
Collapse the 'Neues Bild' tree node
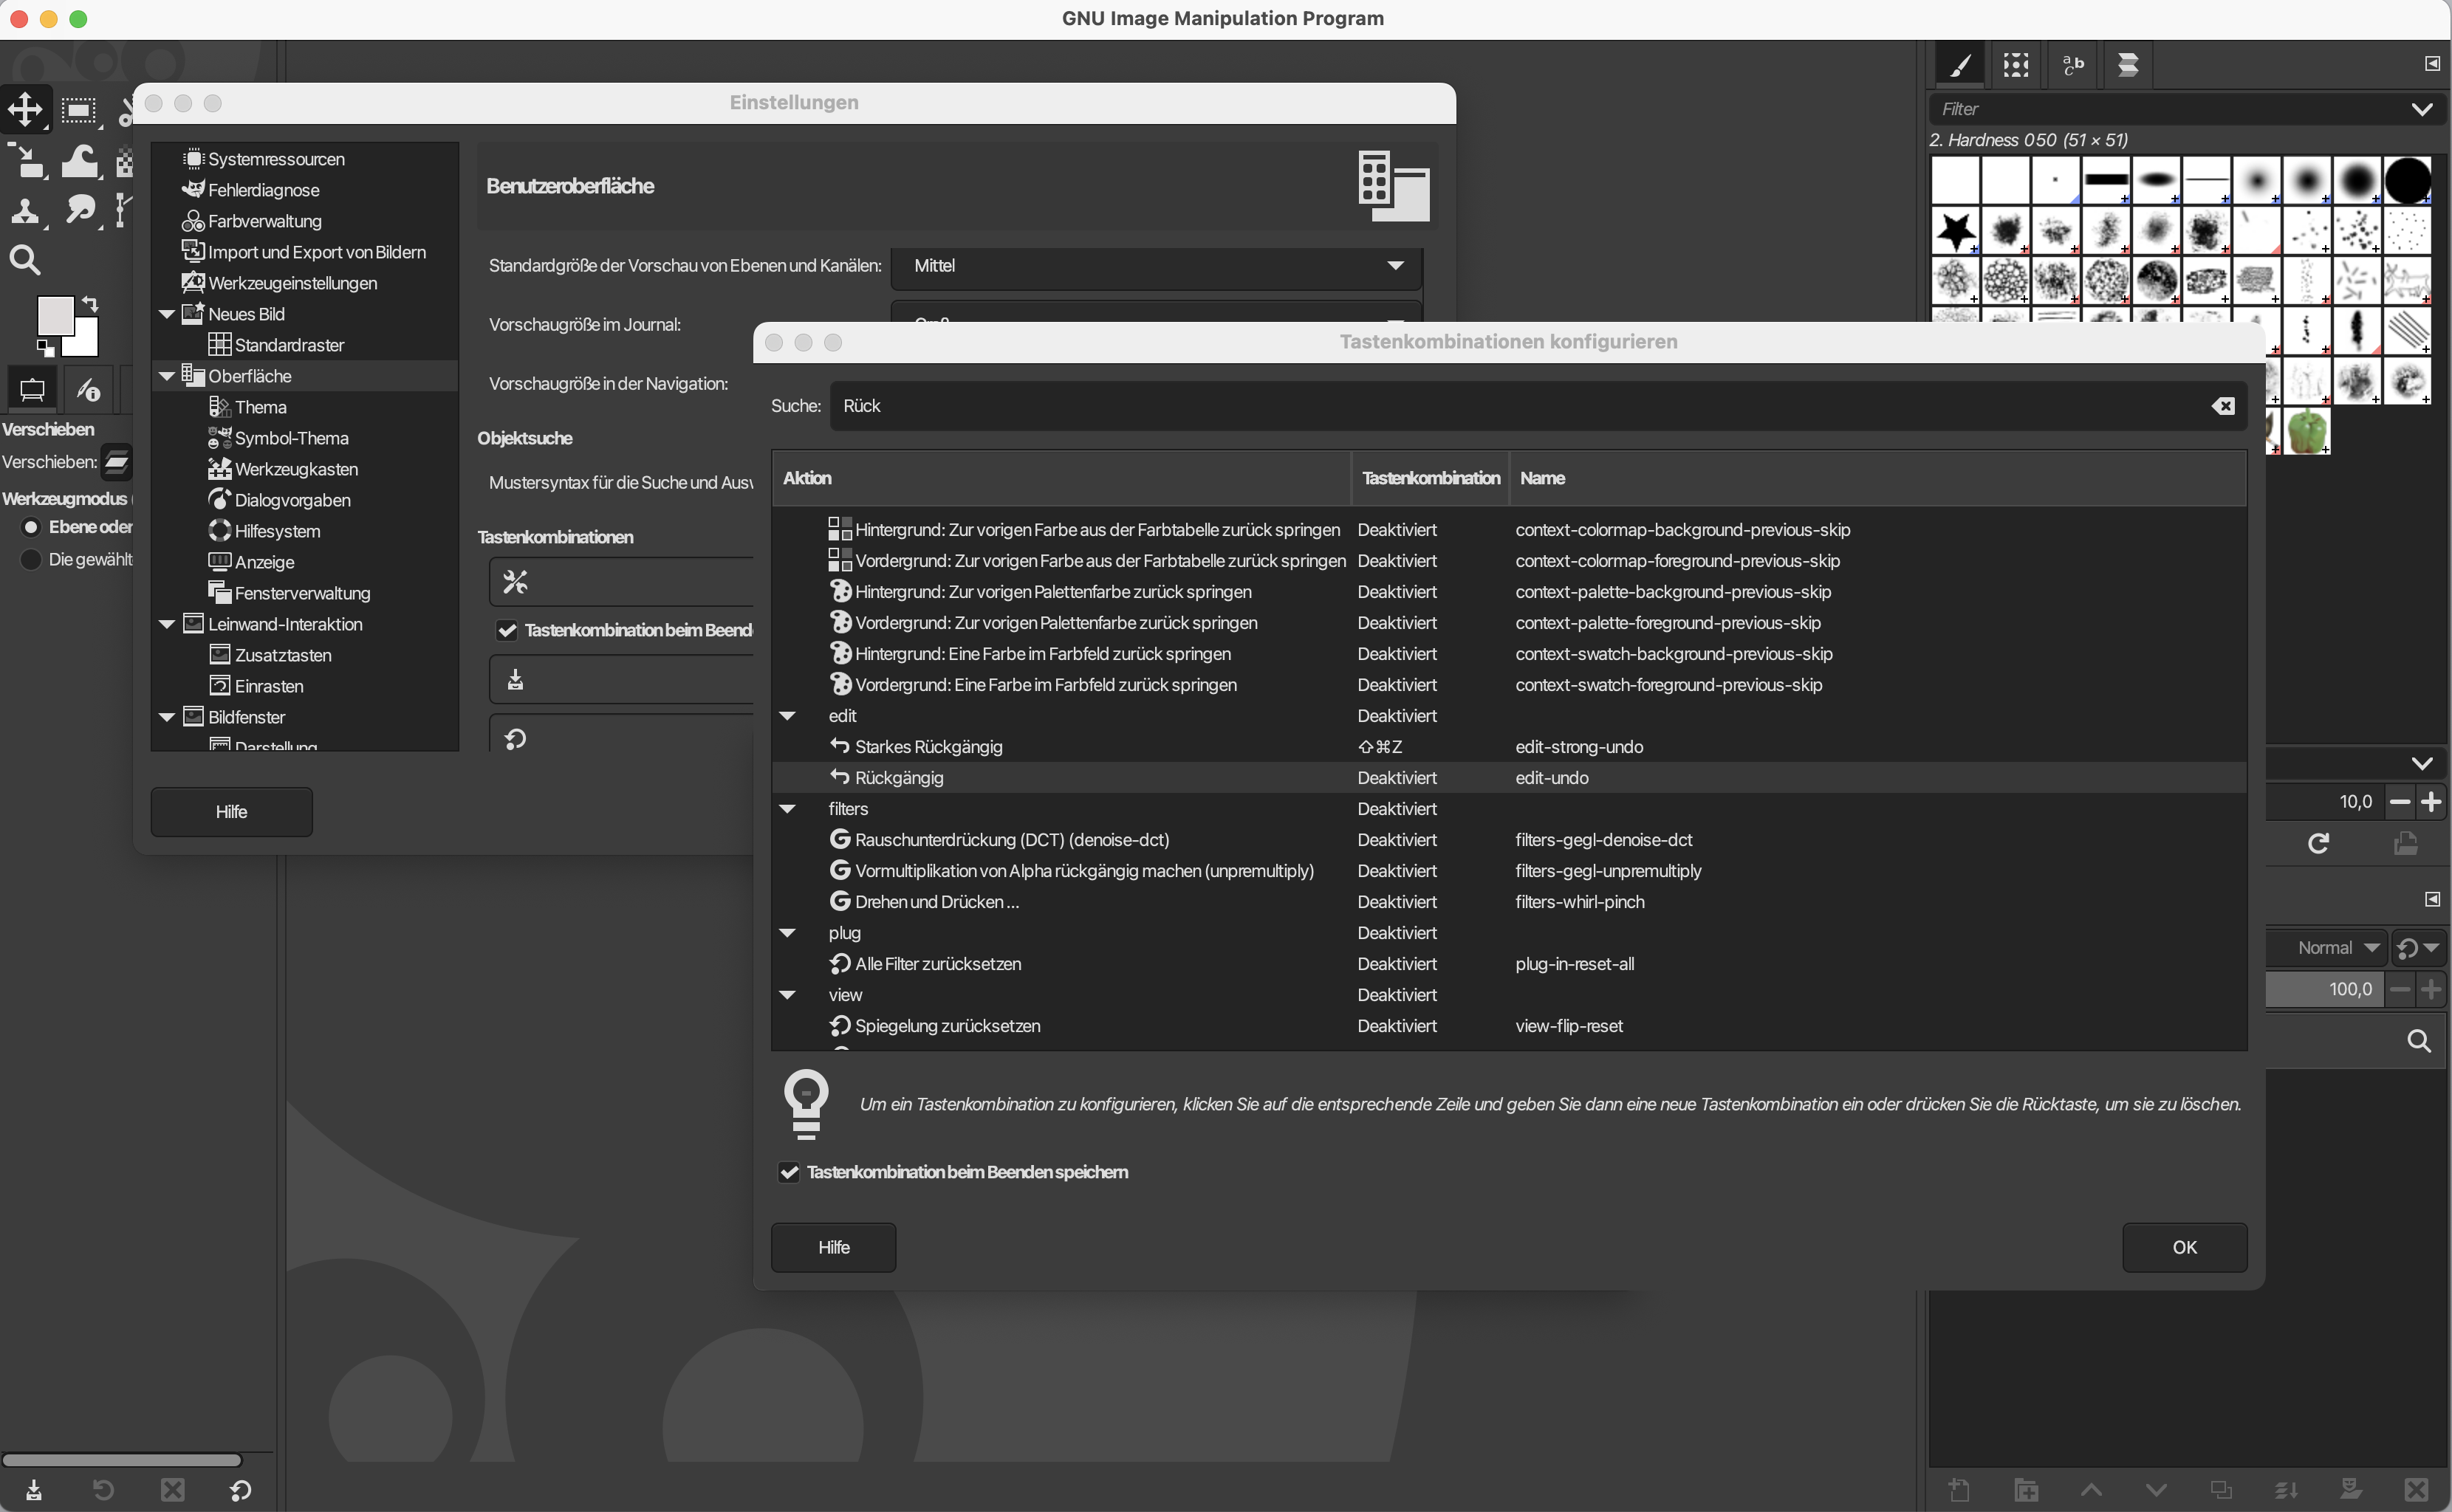click(x=167, y=314)
